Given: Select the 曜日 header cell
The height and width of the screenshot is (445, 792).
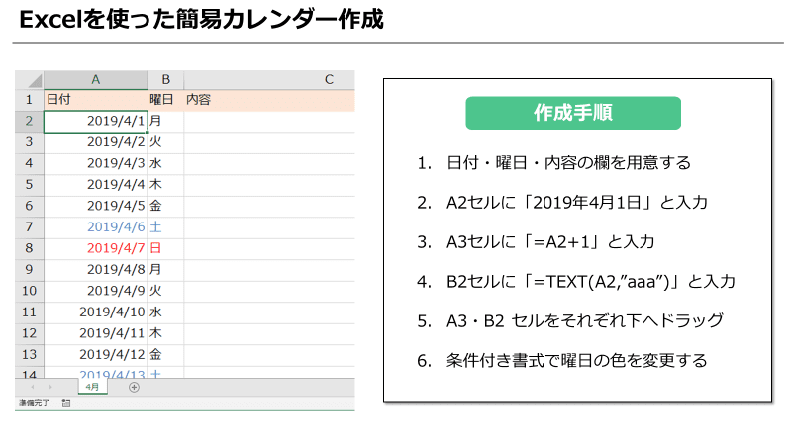Looking at the screenshot, I should point(165,100).
